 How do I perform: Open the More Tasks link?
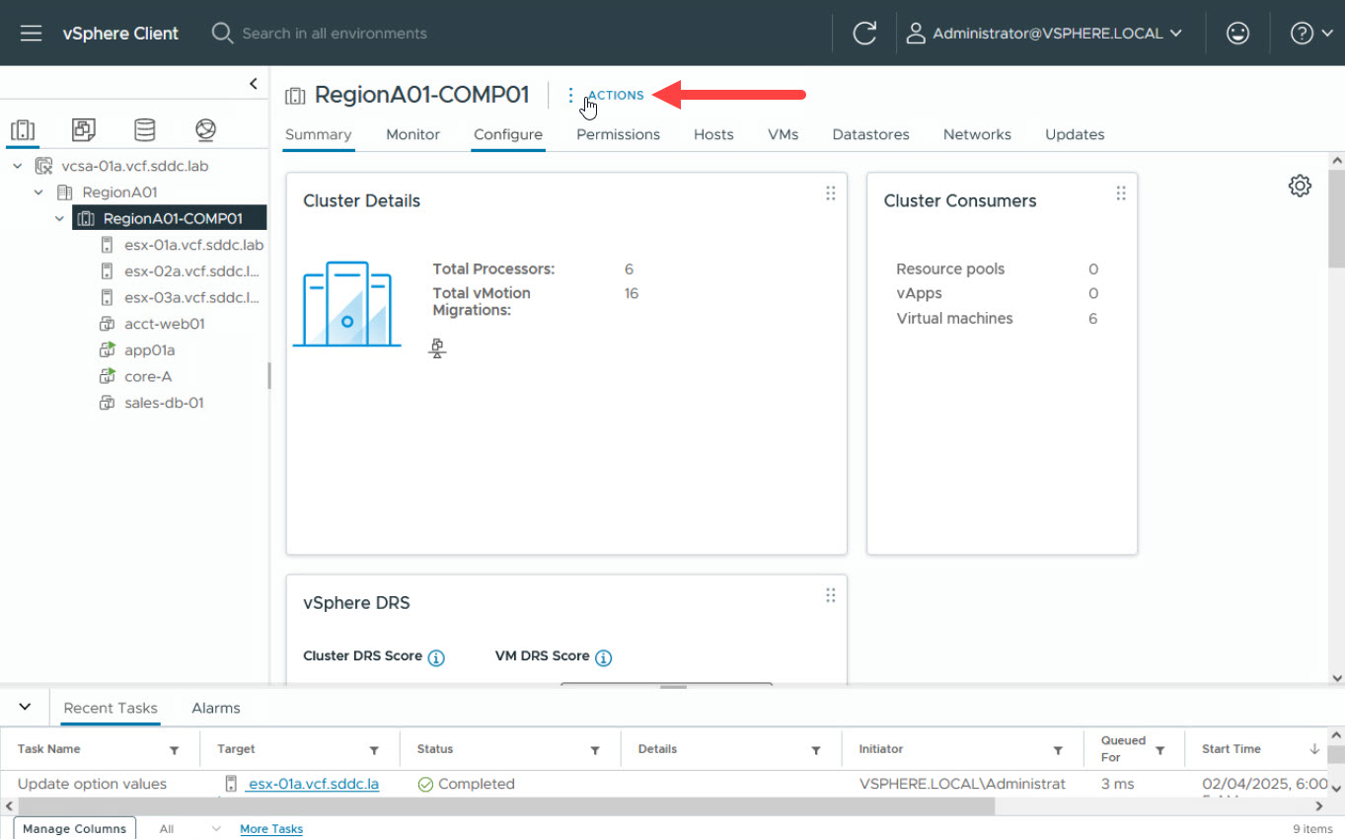point(271,829)
